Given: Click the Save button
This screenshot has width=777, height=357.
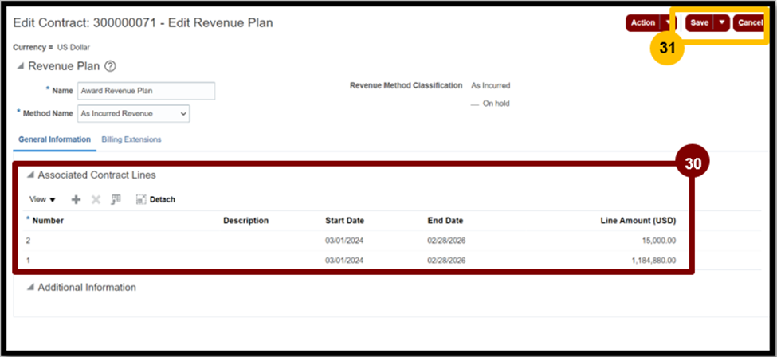Looking at the screenshot, I should pyautogui.click(x=699, y=23).
